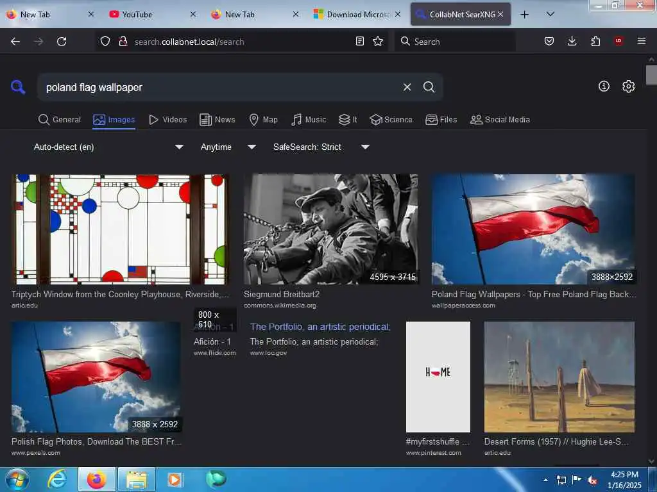Switch to the General search category
Viewport: 657px width, 492px height.
60,120
